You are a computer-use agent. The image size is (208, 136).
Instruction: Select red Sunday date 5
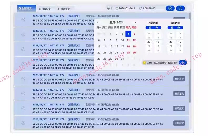pos(134,34)
